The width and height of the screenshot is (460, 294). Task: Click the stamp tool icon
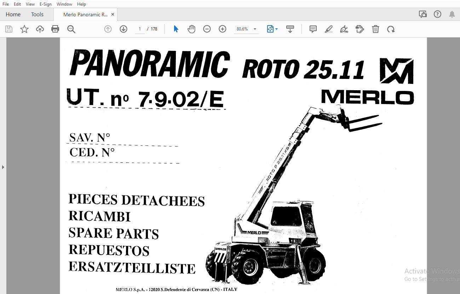coord(360,29)
